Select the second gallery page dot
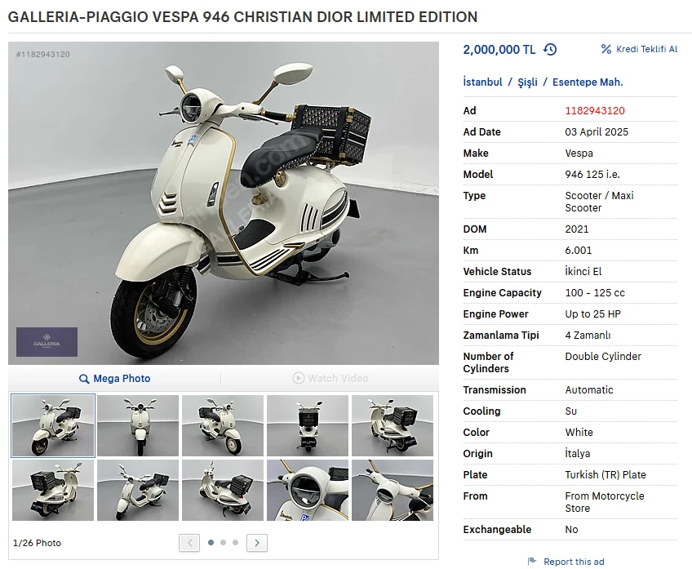This screenshot has height=569, width=692. (224, 543)
